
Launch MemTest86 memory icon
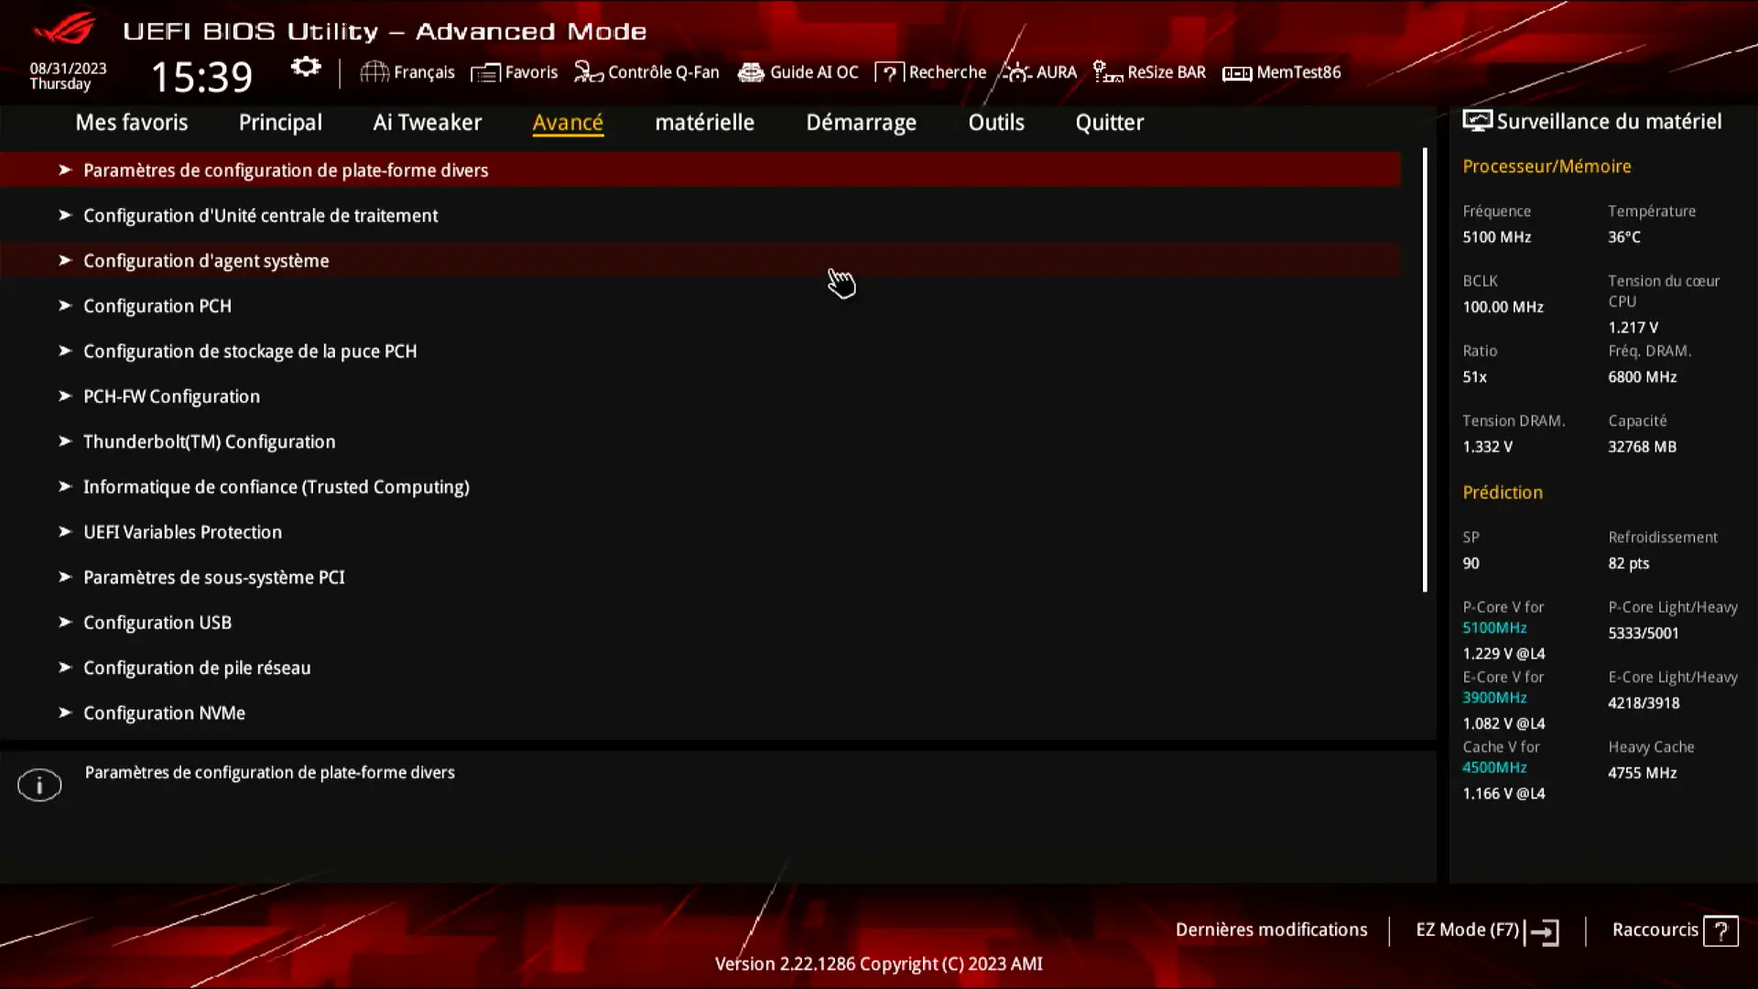coord(1237,73)
